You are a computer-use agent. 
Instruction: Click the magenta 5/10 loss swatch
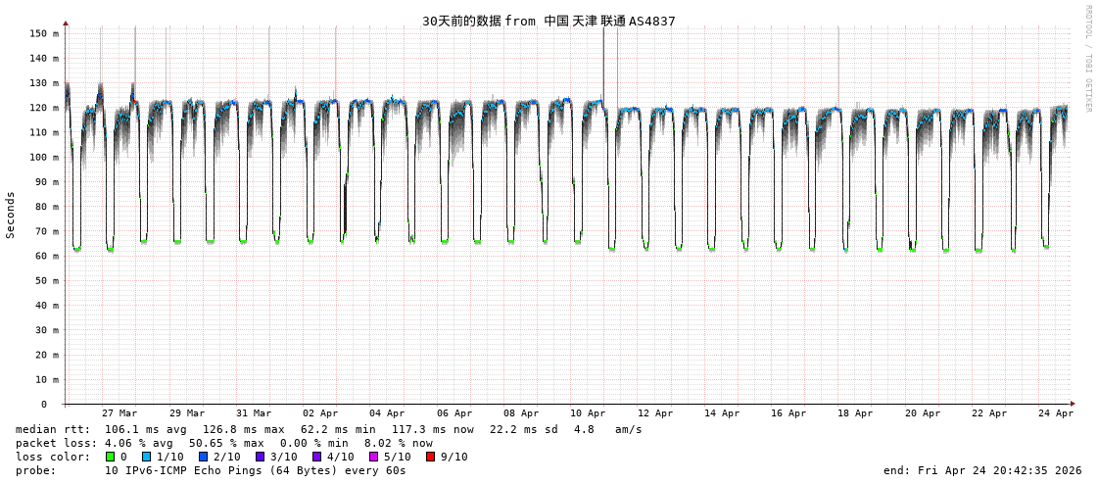click(x=373, y=457)
